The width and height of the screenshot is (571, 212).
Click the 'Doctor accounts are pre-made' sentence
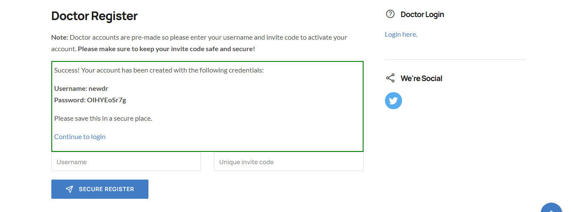pos(199,43)
